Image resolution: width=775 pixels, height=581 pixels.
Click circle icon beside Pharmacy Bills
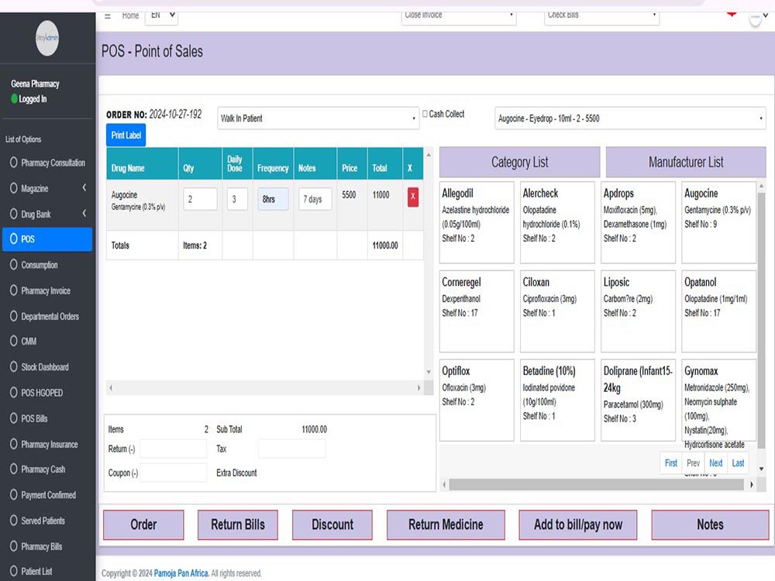[x=13, y=546]
